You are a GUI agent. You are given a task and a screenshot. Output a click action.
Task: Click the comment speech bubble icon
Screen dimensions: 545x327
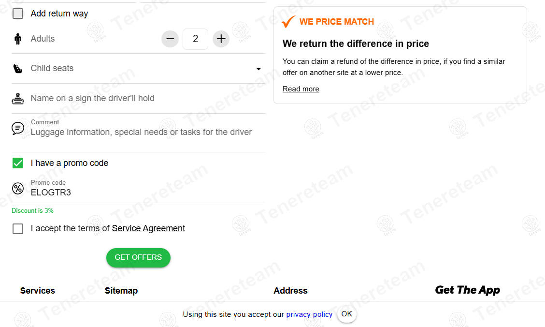coord(18,128)
